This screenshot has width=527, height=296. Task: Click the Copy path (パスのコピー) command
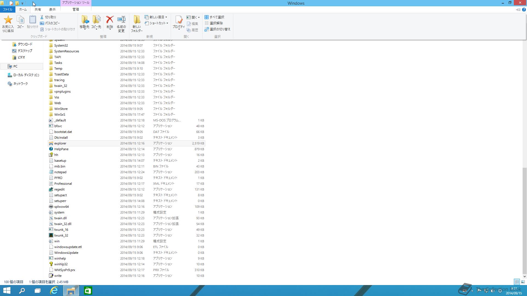(x=50, y=23)
